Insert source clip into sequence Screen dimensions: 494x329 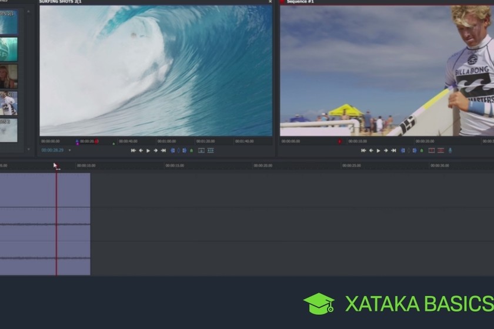(x=201, y=150)
